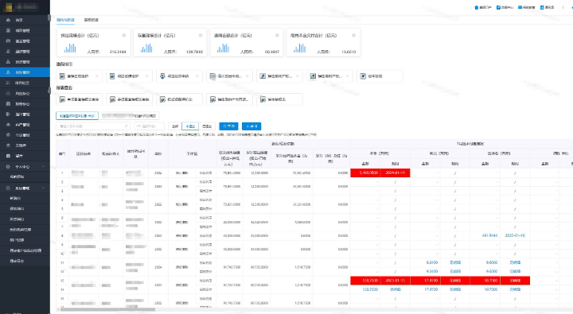573x314 pixels.
Task: Click the first blue button with magnifier icon
Action: [x=228, y=126]
